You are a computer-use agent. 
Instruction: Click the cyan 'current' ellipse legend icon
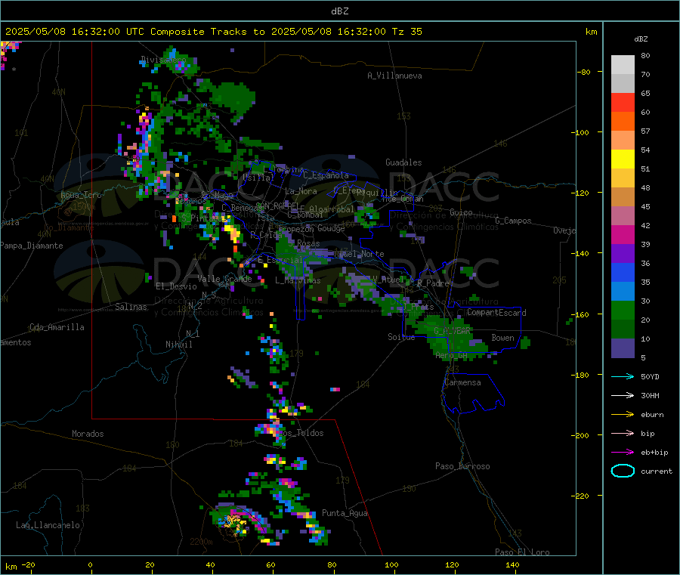click(623, 471)
